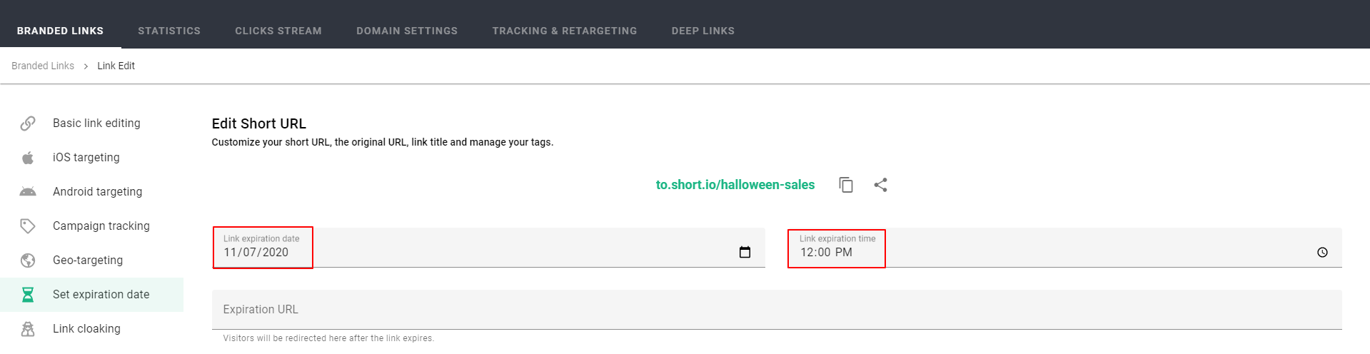1370x354 pixels.
Task: Open the to.short.io/halloween-sales link
Action: tap(735, 185)
